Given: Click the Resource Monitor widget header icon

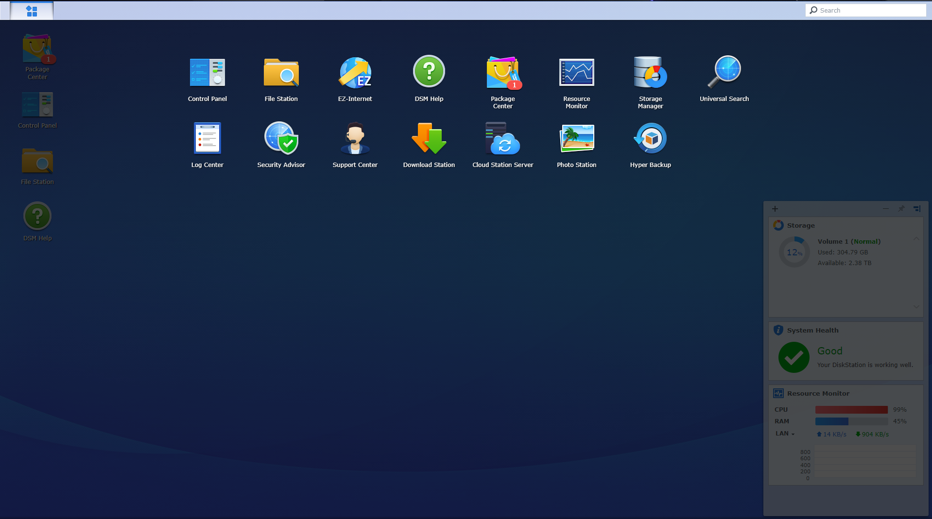Looking at the screenshot, I should pyautogui.click(x=778, y=393).
